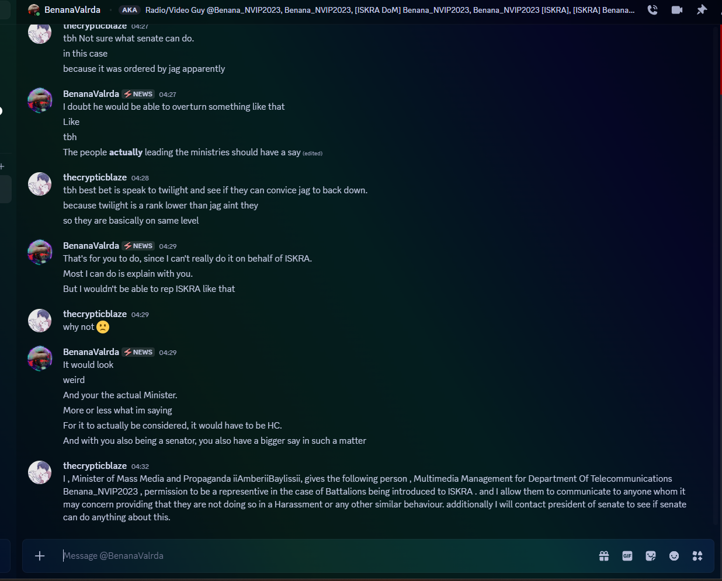Open the gift Nitro icon
This screenshot has height=581, width=722.
coord(604,556)
